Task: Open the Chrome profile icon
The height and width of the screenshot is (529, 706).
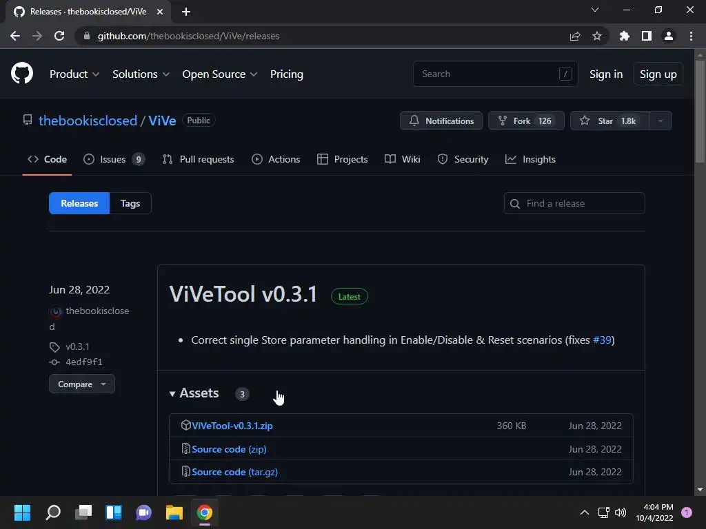Action: pyautogui.click(x=669, y=36)
